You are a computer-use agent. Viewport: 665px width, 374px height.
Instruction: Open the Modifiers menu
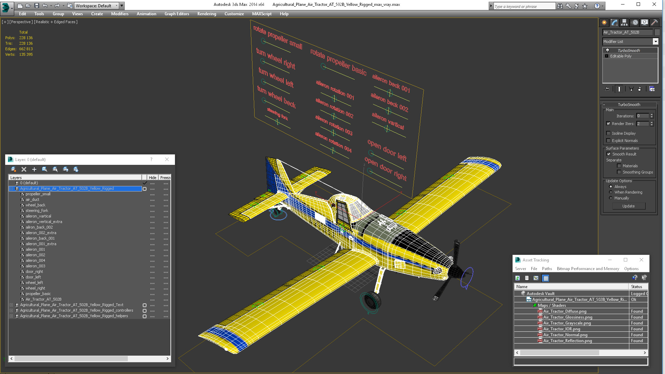[x=120, y=14]
